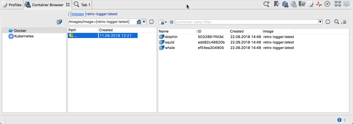
Task: Open the list view options menu icon
Action: [344, 22]
